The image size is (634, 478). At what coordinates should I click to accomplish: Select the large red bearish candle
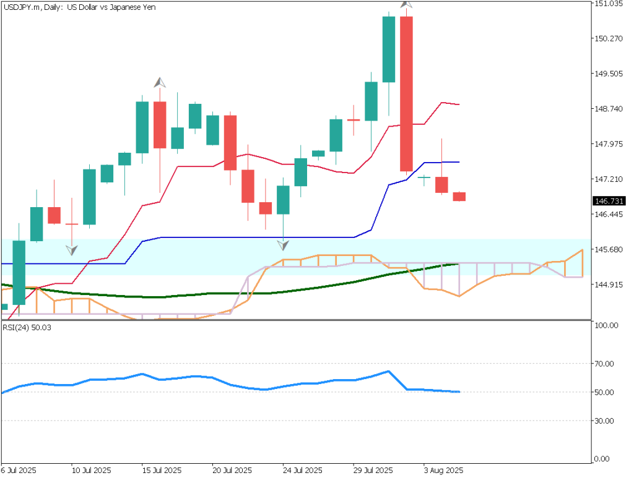coord(407,93)
